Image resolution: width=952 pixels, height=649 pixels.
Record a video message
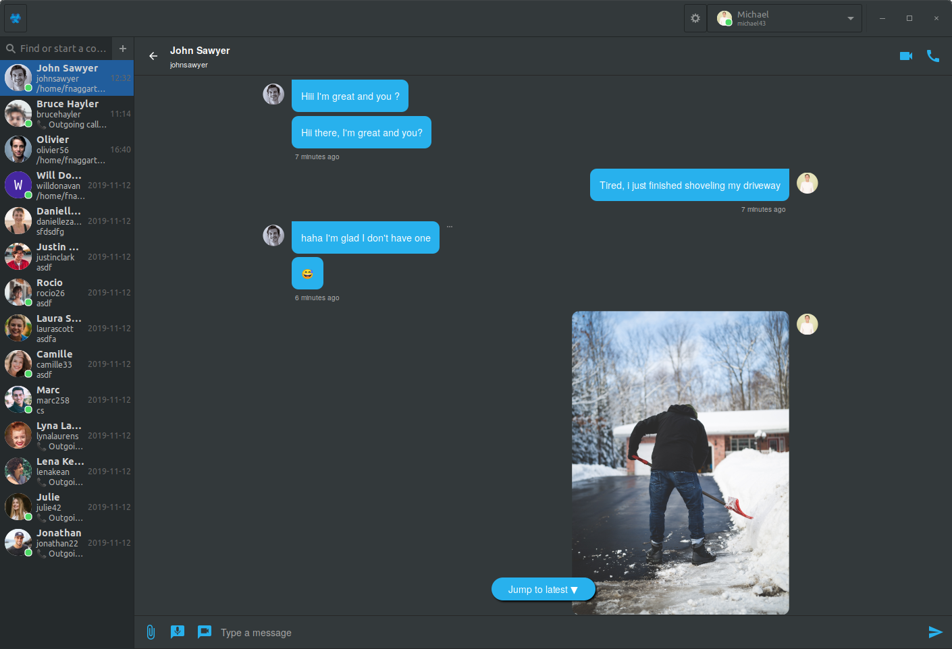[205, 632]
